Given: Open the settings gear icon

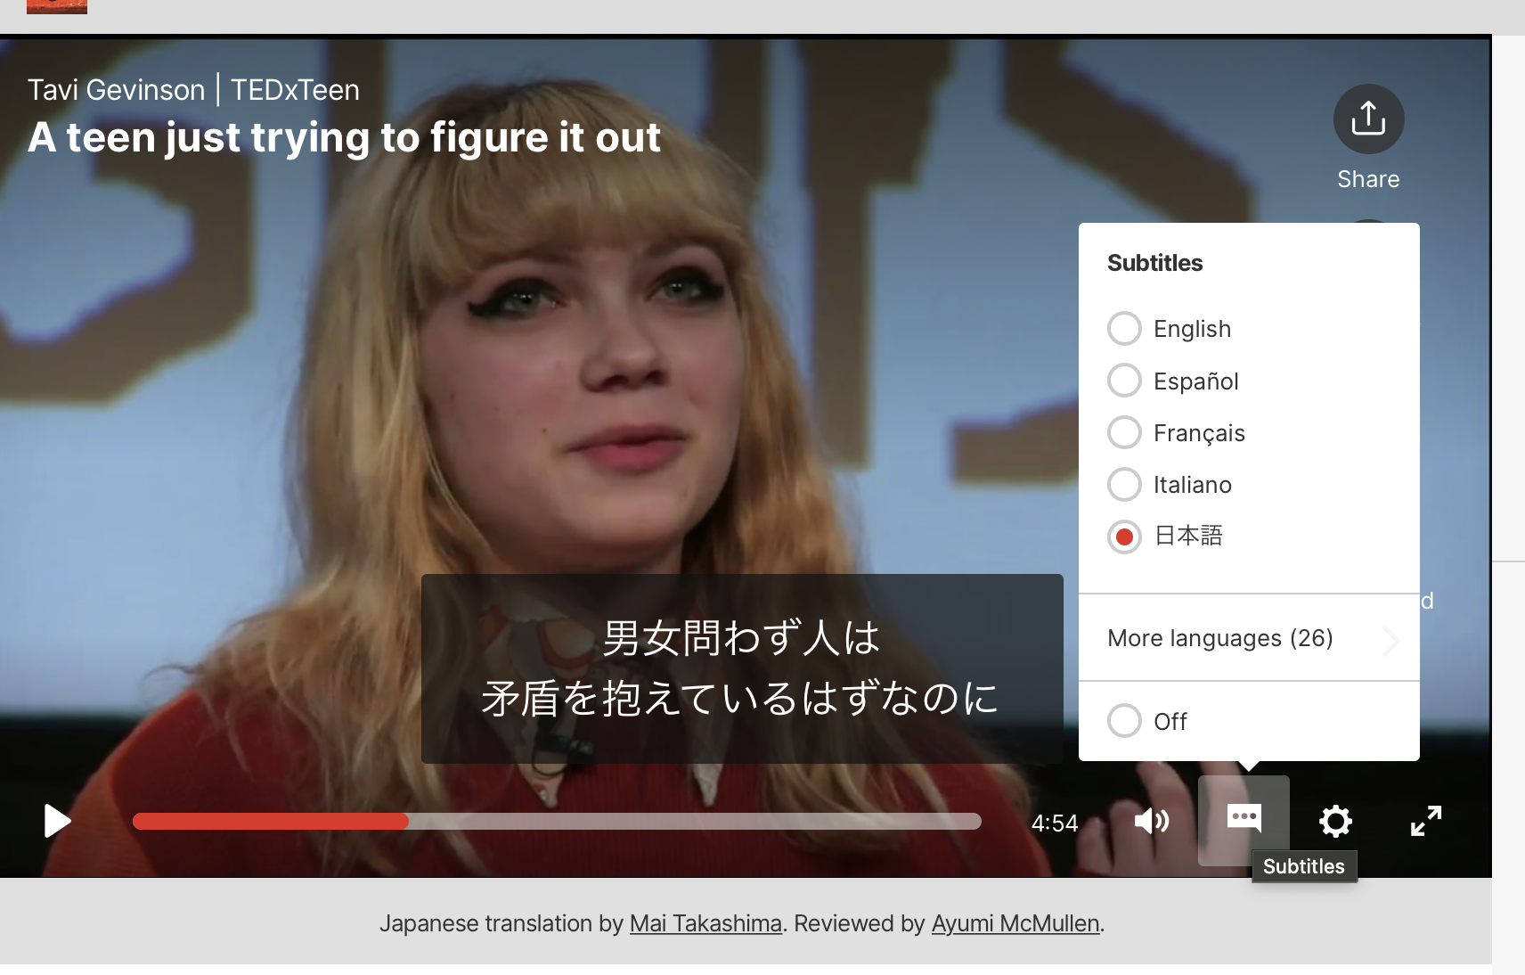Looking at the screenshot, I should (1335, 821).
